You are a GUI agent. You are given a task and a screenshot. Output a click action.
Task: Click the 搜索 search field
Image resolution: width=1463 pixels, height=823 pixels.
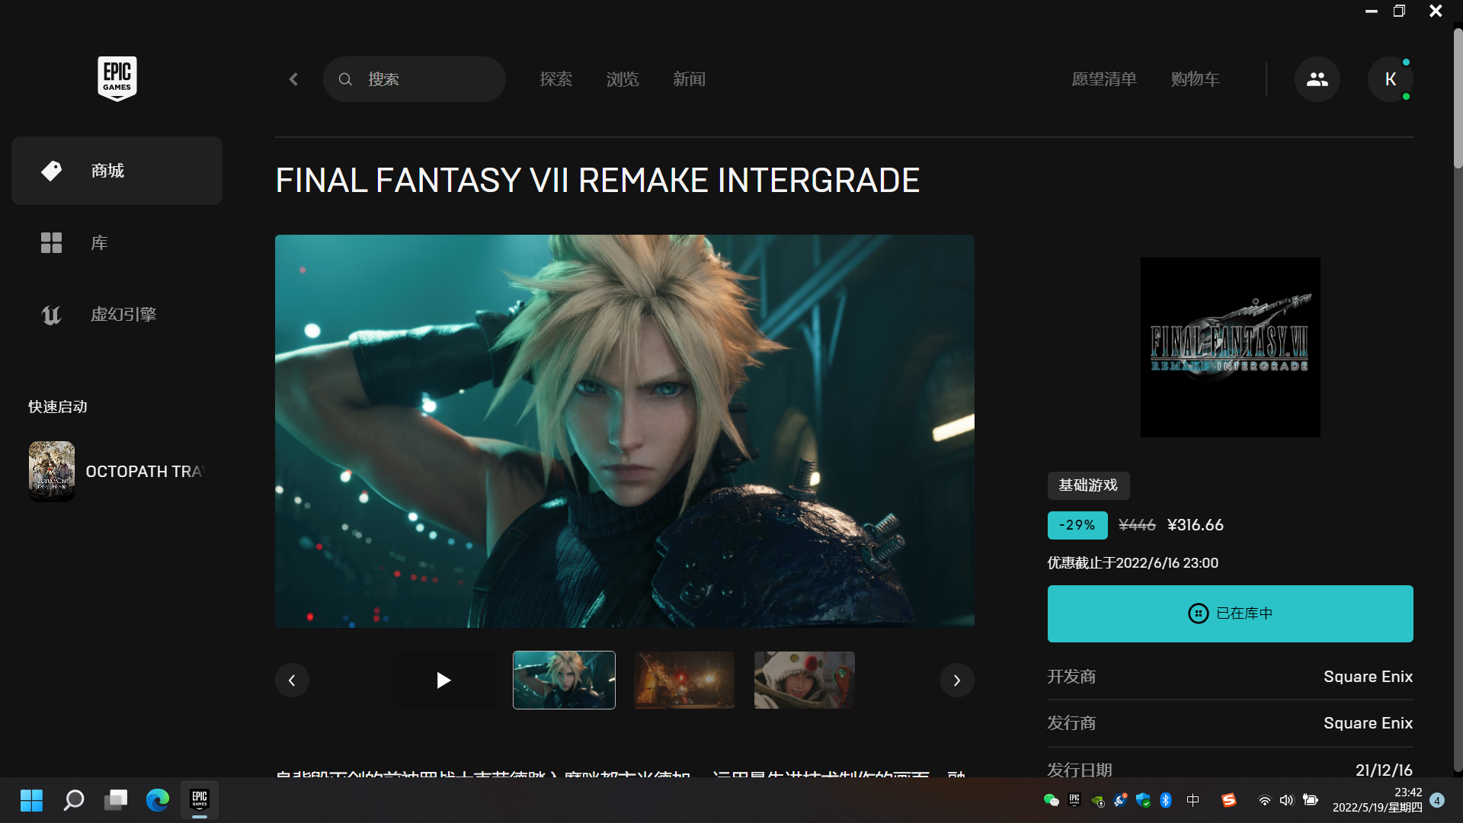(415, 79)
